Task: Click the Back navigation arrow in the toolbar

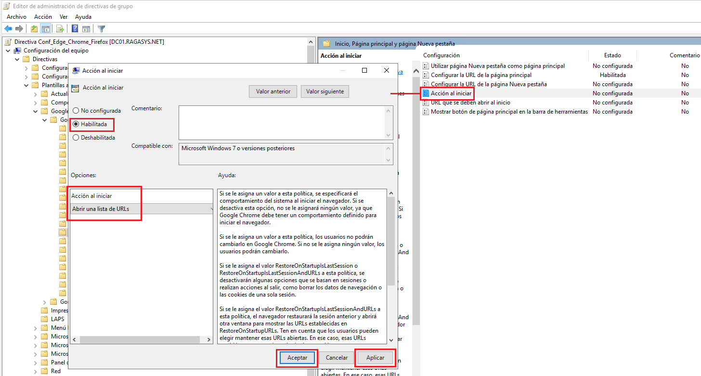Action: pyautogui.click(x=8, y=28)
